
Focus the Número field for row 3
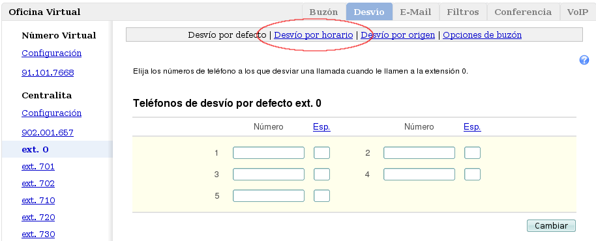(269, 175)
